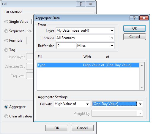This screenshot has width=156, height=134.
Task: Close the Aggregate Data dialog
Action: (144, 18)
